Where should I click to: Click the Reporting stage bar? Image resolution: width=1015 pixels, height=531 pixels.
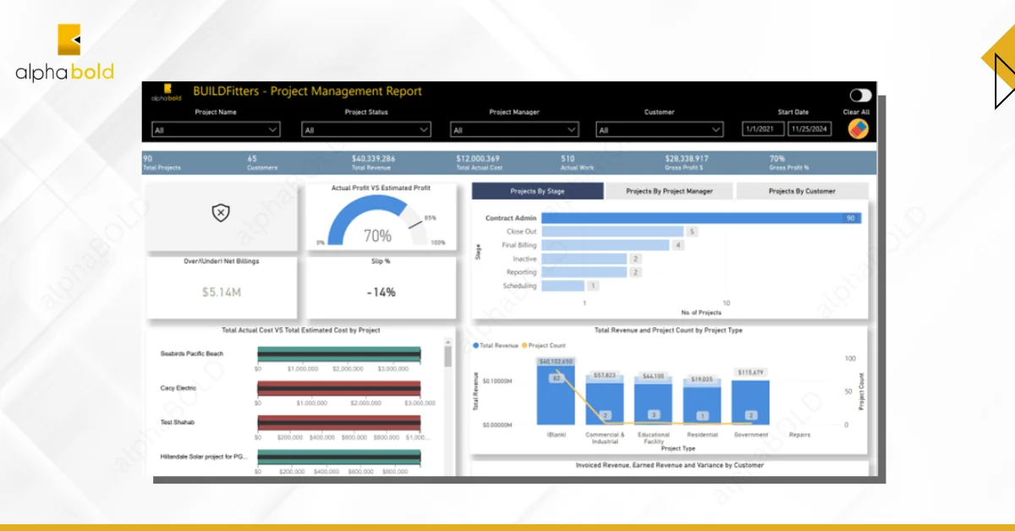pos(584,272)
